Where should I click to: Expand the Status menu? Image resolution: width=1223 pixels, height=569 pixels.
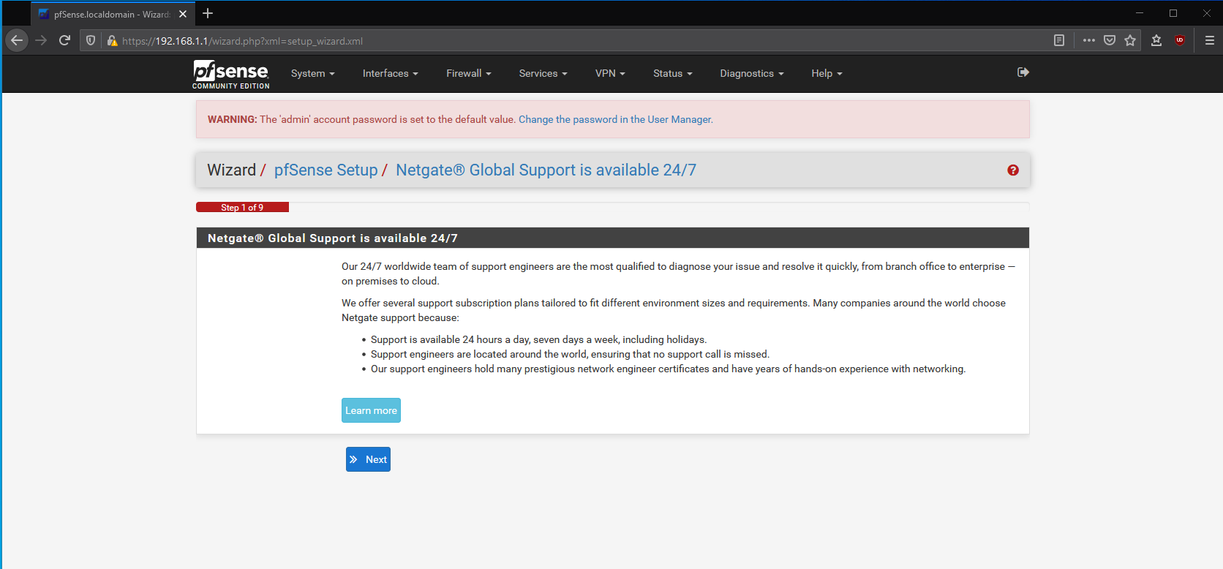672,73
